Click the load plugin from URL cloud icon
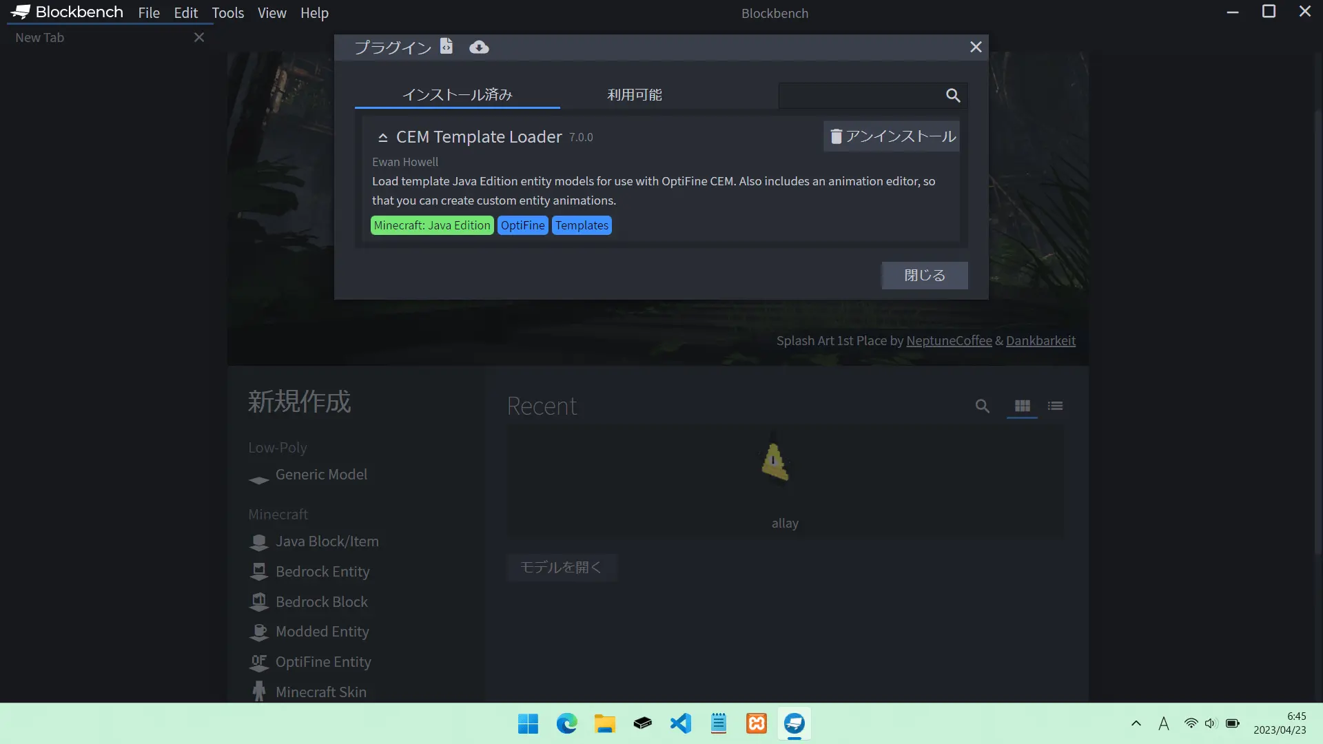Screen dimensions: 1323x744 click(479, 47)
